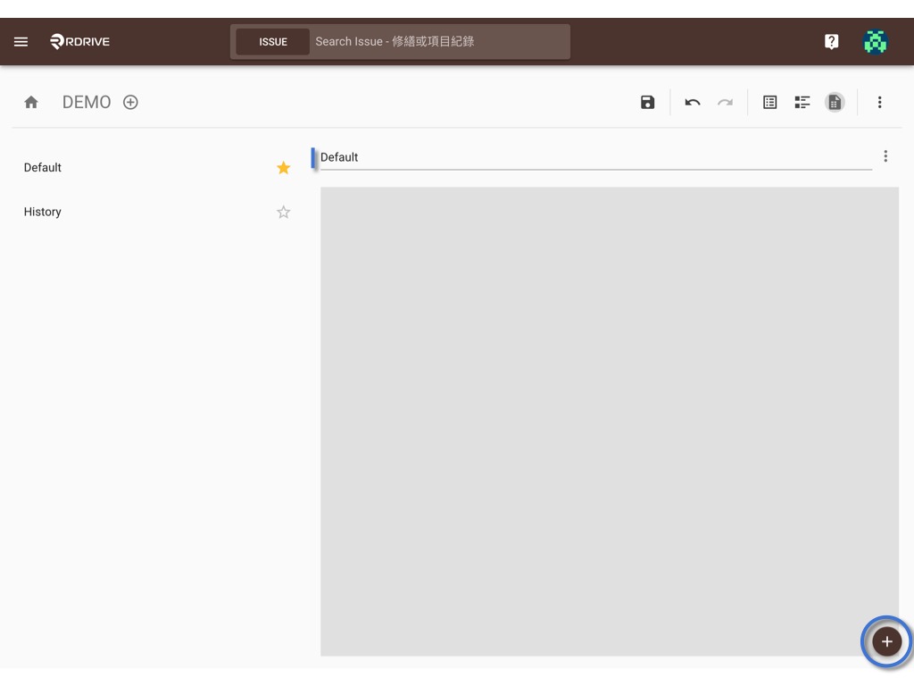Save changes with the floppy disk icon
914x686 pixels.
647,102
